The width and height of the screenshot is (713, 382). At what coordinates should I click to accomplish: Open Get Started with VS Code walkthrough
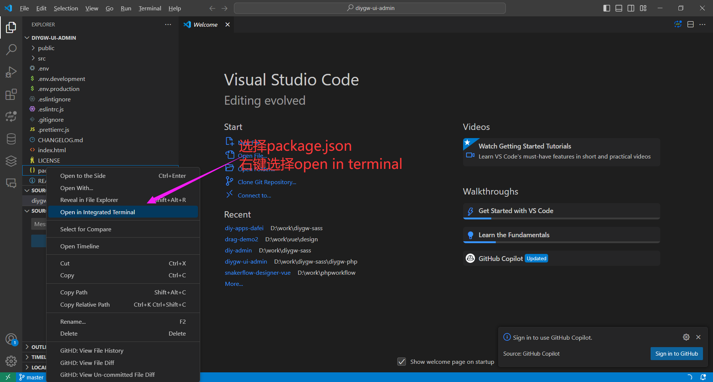[x=561, y=211]
